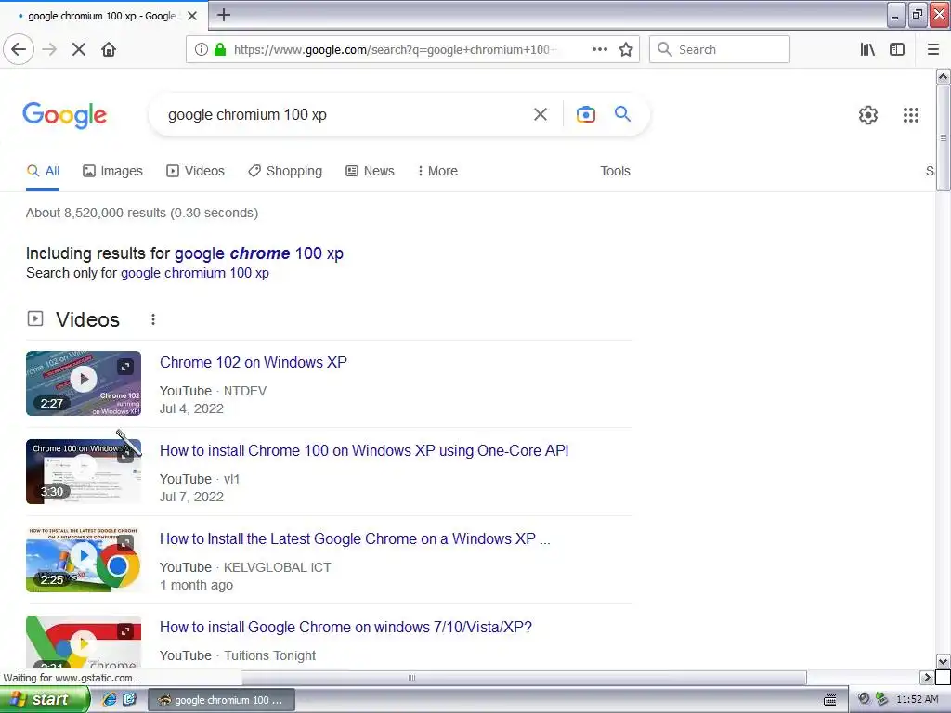View the green padlock connection details

[220, 49]
